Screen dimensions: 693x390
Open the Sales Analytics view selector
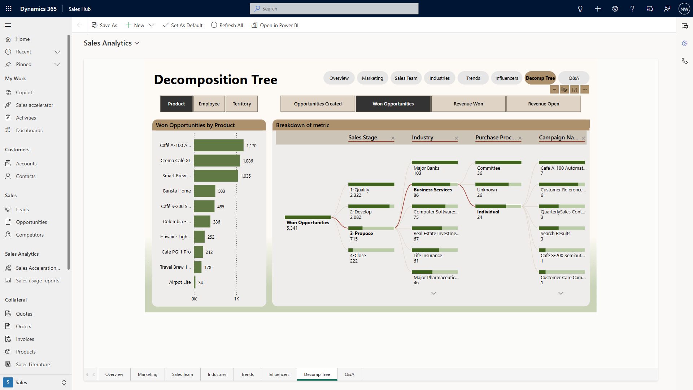tap(136, 43)
